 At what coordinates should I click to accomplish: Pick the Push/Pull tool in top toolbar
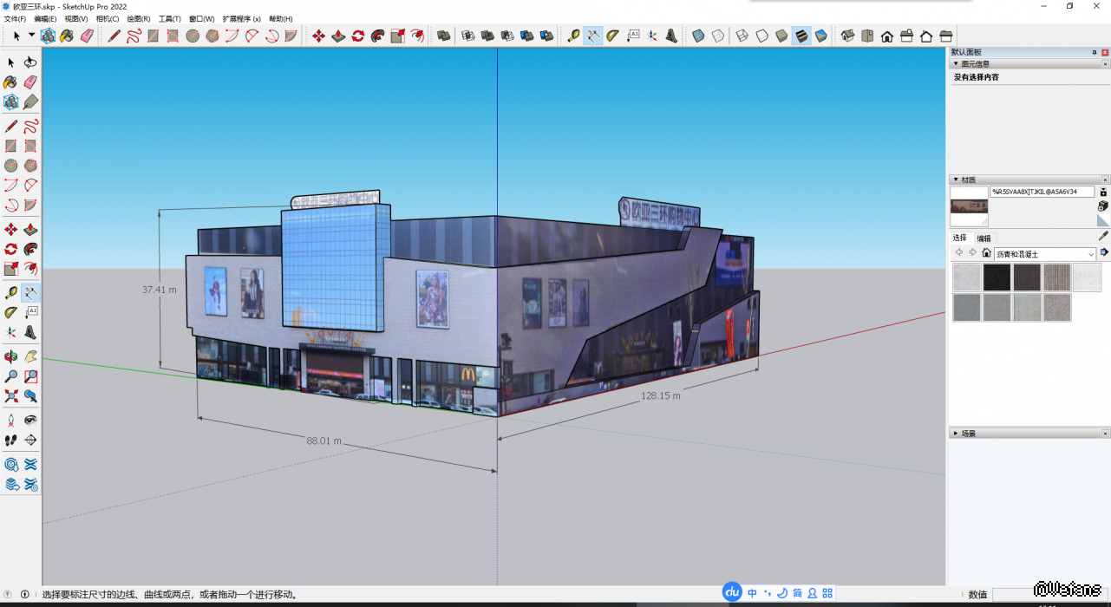(338, 36)
